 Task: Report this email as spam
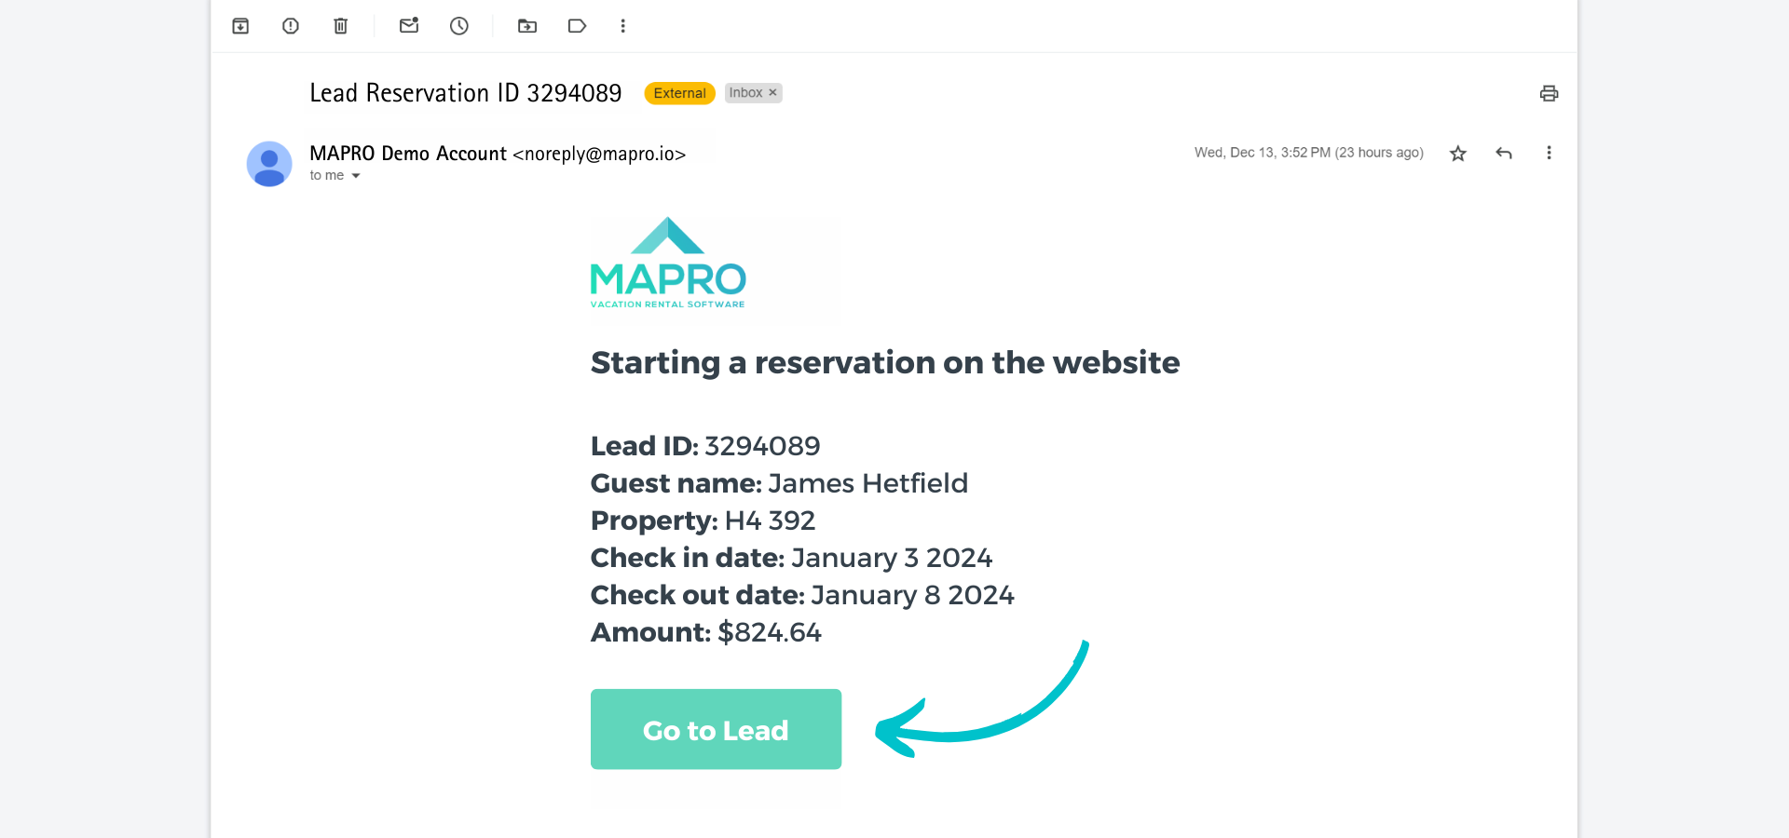(290, 26)
